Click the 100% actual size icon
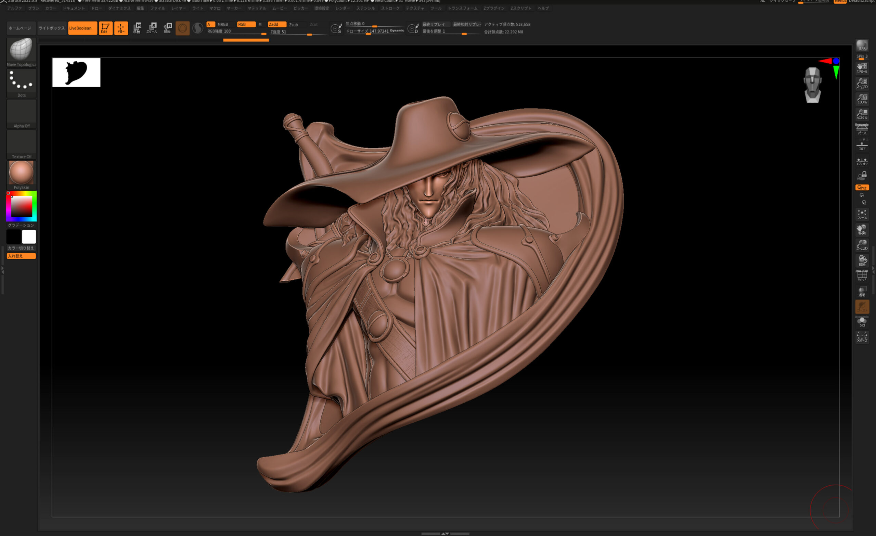Viewport: 876px width, 536px height. [x=862, y=99]
